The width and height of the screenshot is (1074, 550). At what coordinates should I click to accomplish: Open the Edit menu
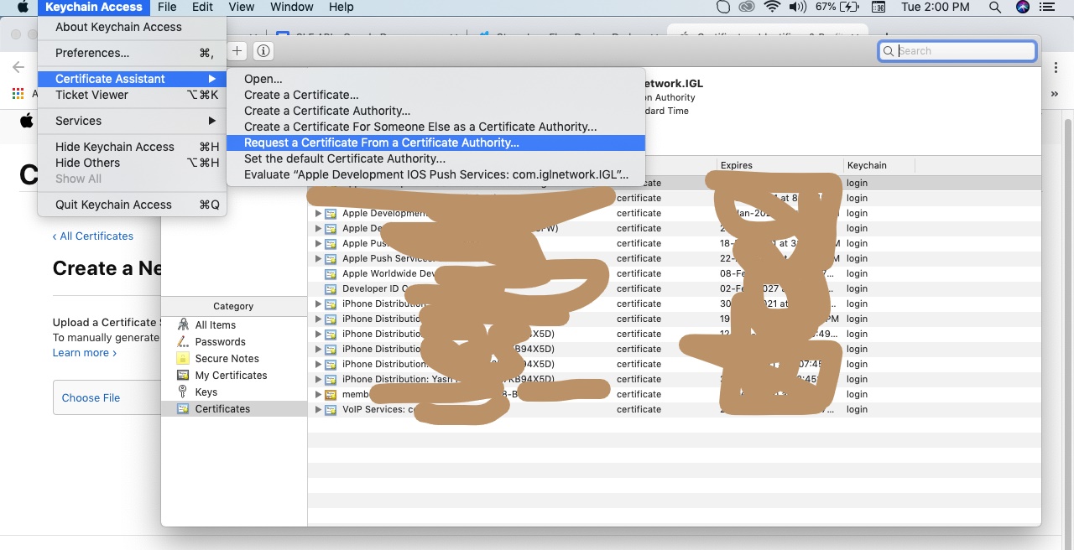202,7
